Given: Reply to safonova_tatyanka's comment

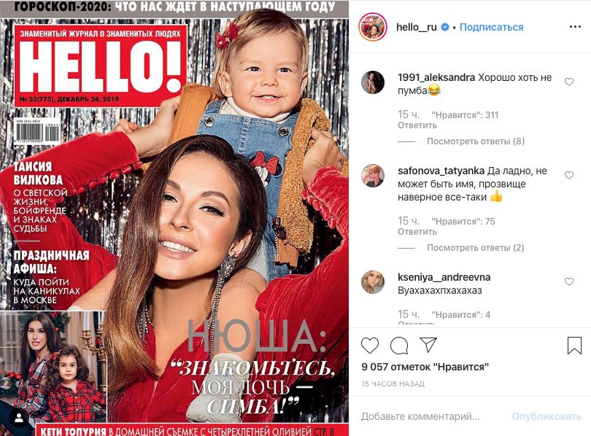Looking at the screenshot, I should (x=417, y=232).
